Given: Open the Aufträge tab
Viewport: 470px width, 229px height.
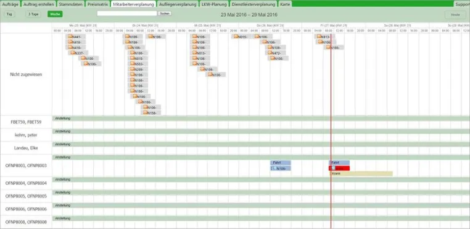Looking at the screenshot, I should pos(10,4).
